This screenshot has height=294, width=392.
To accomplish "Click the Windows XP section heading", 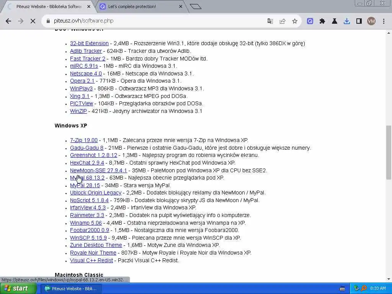I will (71, 126).
